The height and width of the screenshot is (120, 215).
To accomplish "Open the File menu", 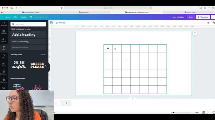I will point(15,17).
